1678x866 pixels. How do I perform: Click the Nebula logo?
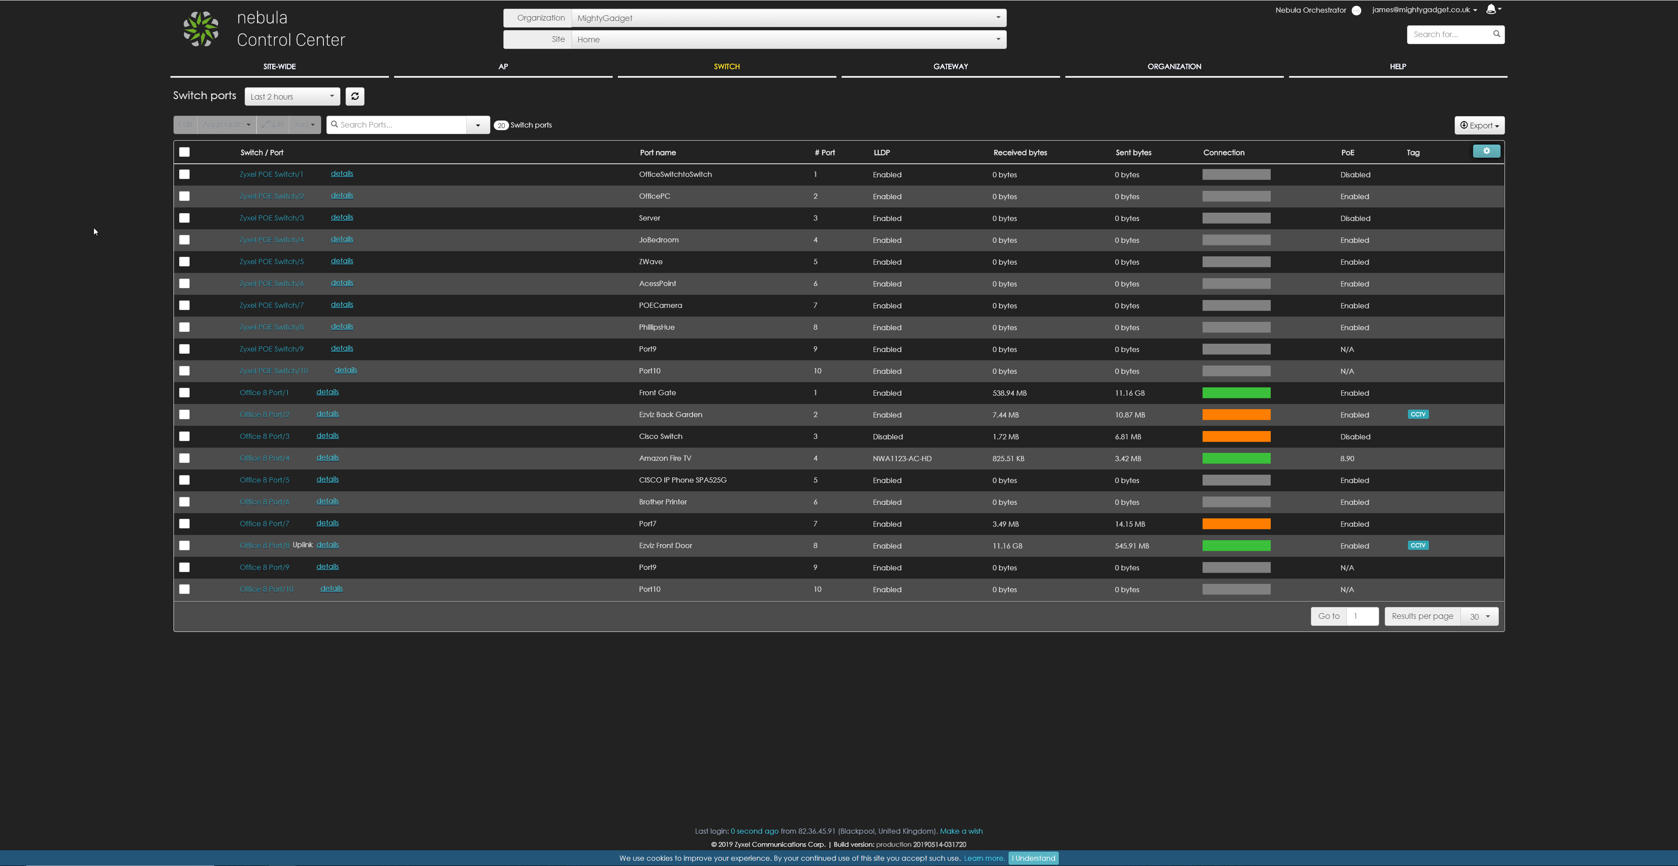201,29
